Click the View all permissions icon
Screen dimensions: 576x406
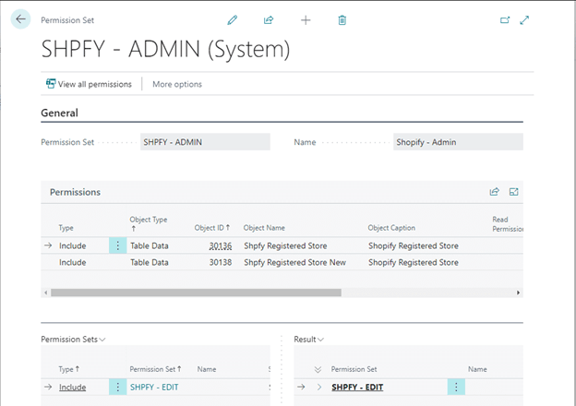tap(51, 84)
